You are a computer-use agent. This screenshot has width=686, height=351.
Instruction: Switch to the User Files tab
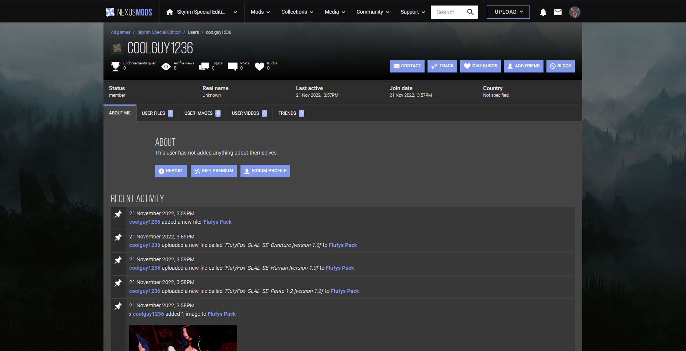pyautogui.click(x=157, y=113)
